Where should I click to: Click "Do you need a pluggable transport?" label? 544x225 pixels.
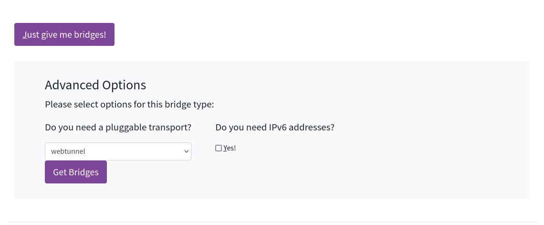[118, 128]
